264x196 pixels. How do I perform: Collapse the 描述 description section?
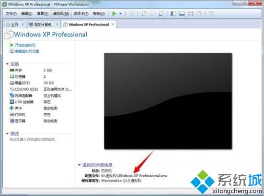7,134
